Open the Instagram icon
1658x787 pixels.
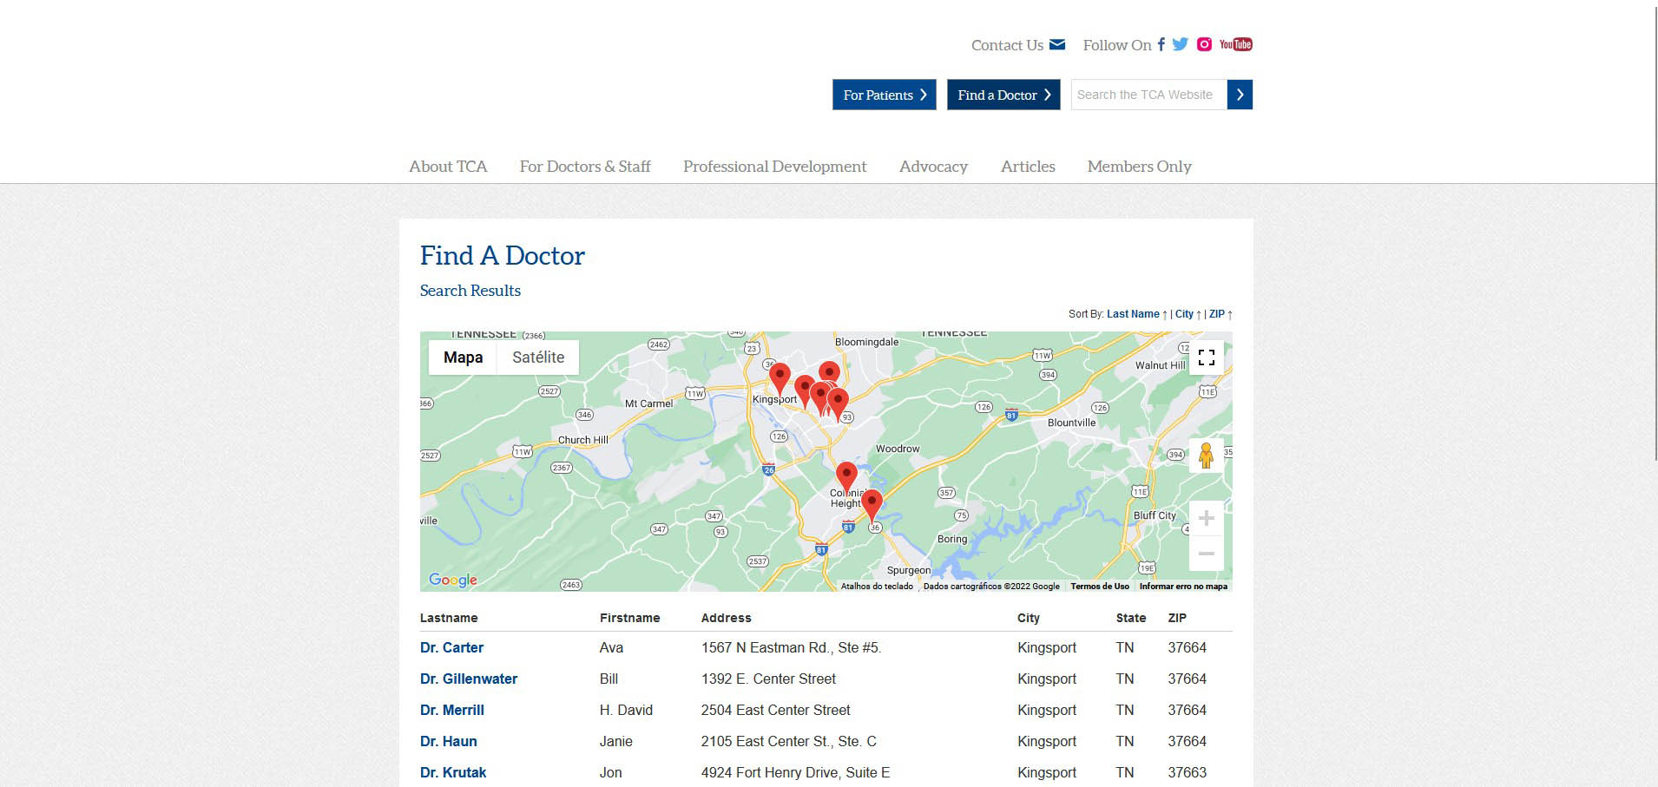(1204, 44)
